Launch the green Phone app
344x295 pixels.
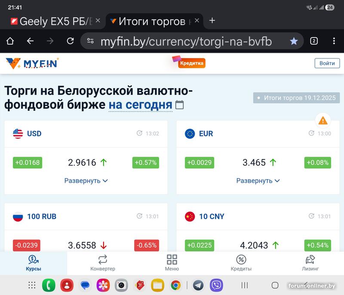click(x=49, y=285)
